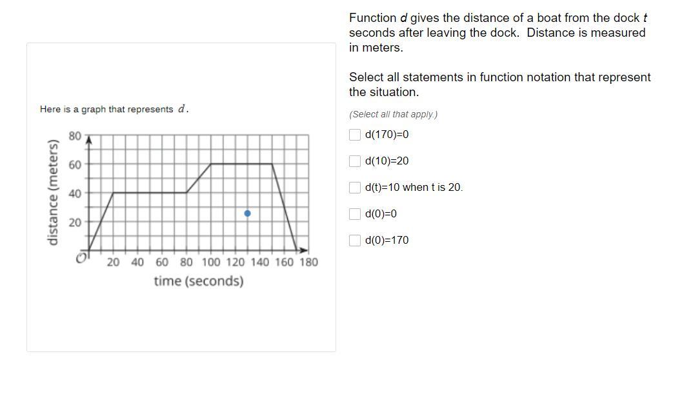673x394 pixels.
Task: Click the blue dot on the graph
Action: tap(247, 213)
